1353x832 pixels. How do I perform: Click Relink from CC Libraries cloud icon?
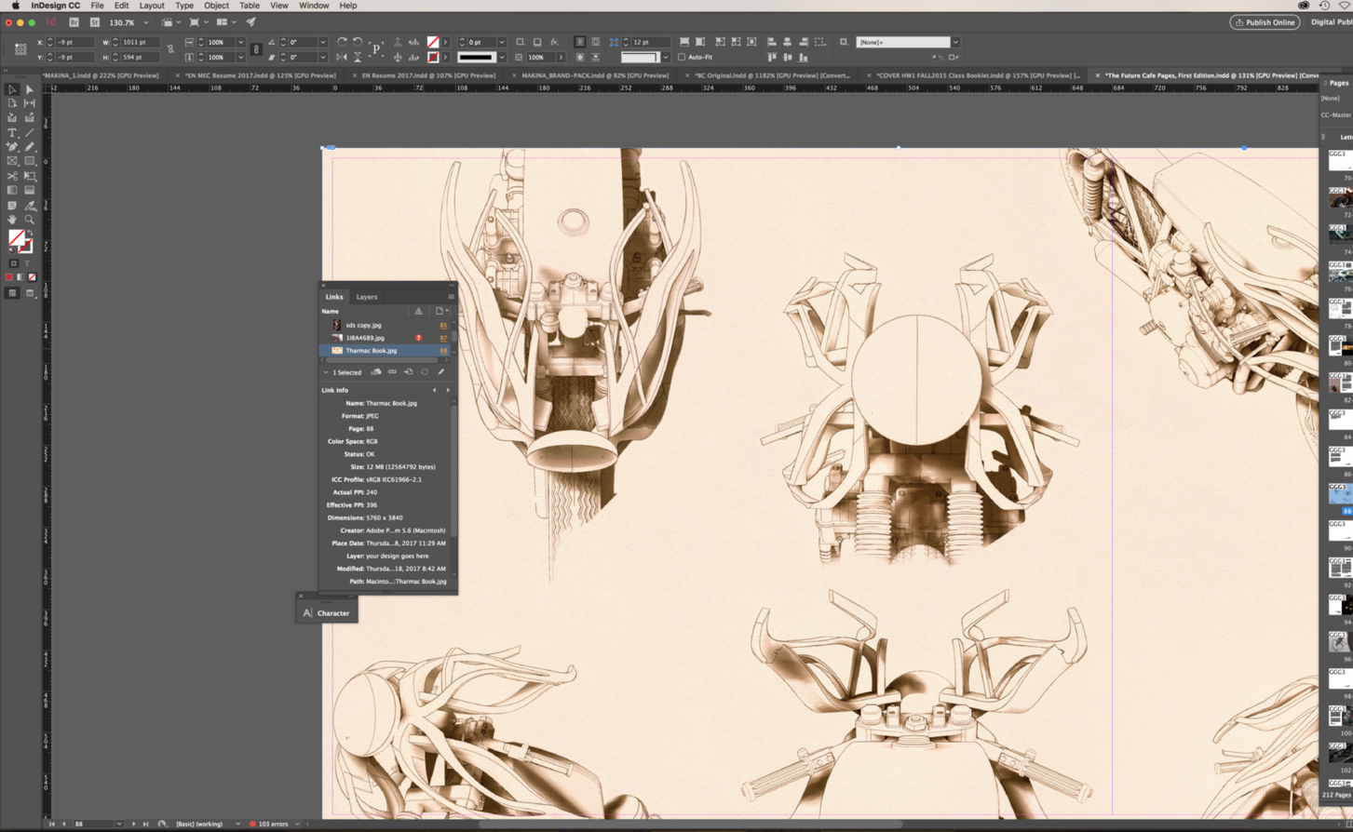tap(376, 372)
